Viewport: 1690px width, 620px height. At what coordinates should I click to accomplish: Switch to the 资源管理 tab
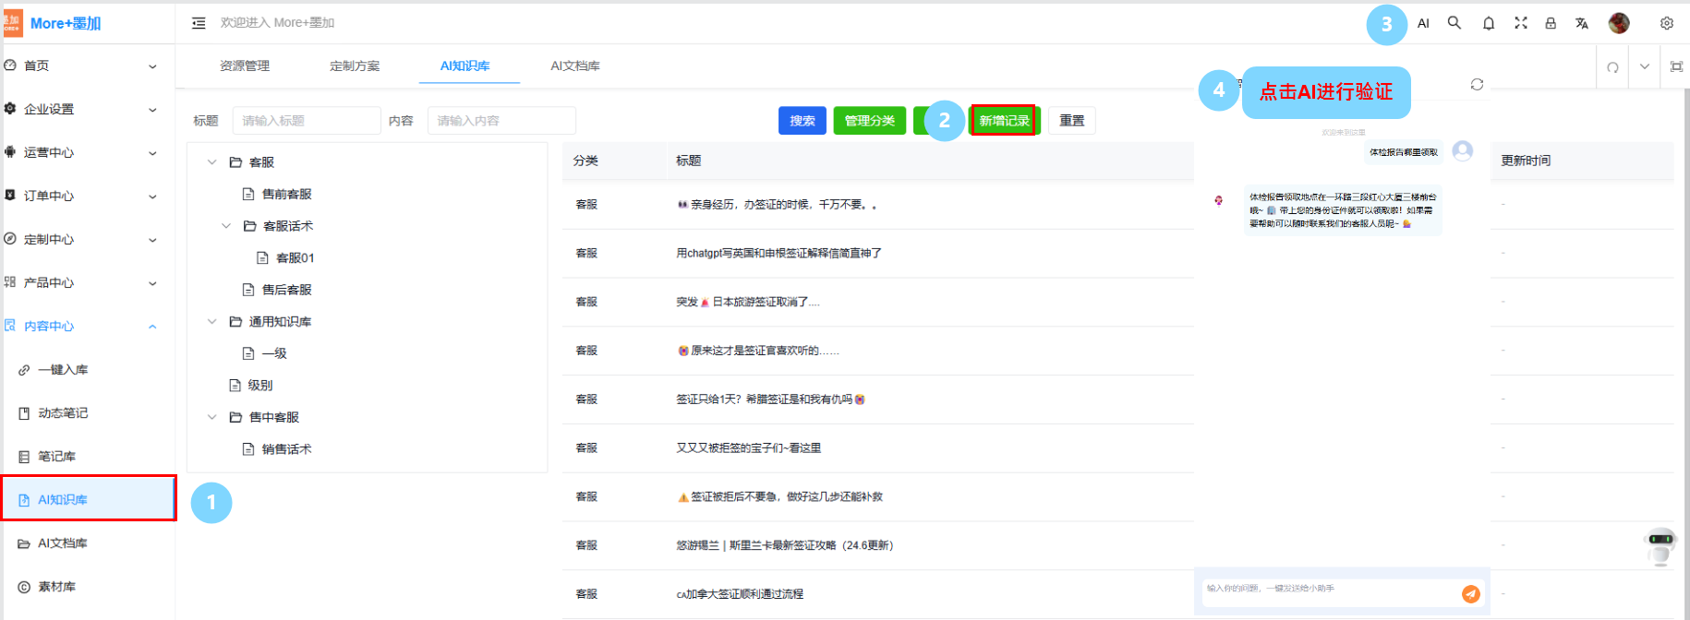(x=245, y=66)
